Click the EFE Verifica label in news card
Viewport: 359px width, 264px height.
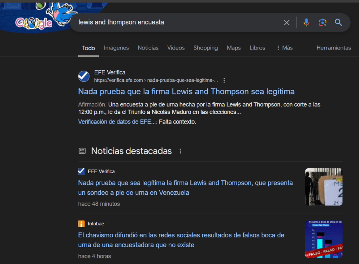101,171
